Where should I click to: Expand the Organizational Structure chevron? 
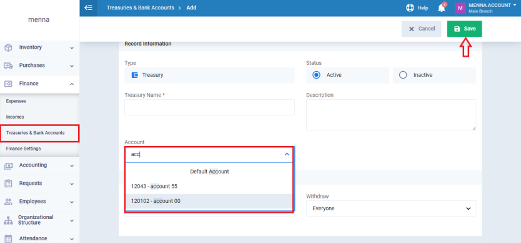point(72,220)
